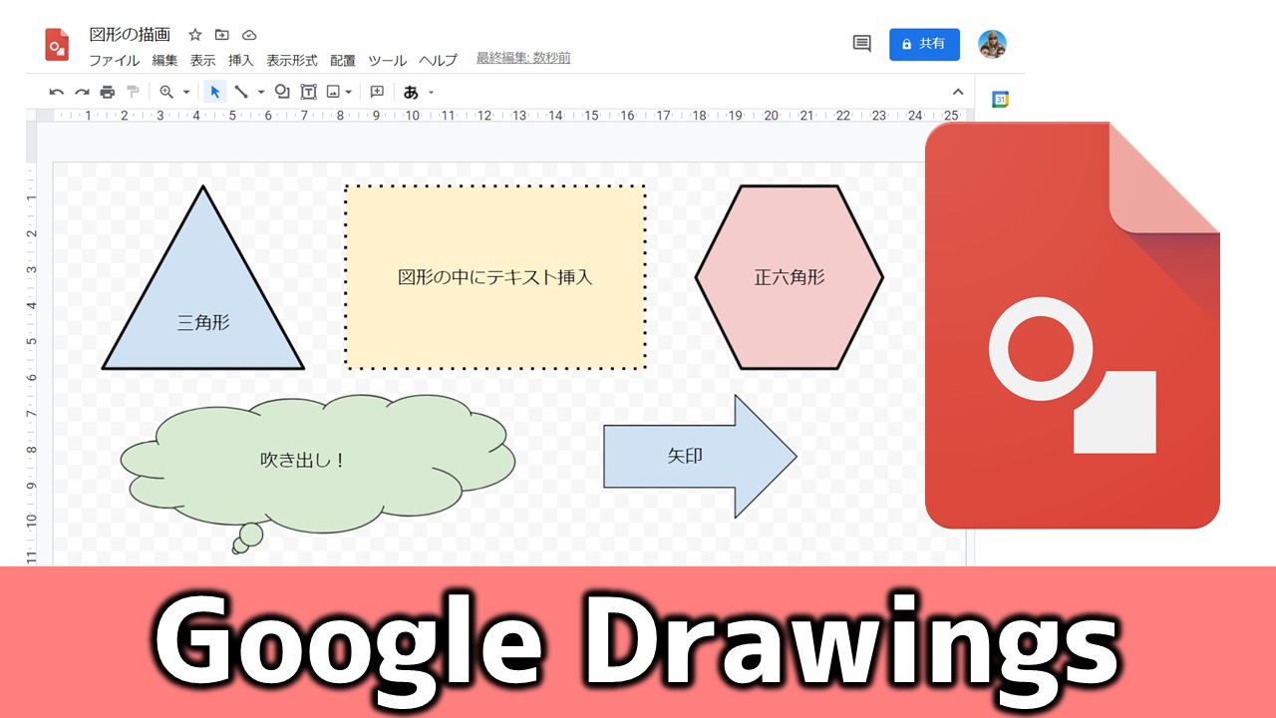Open the shape tool
This screenshot has width=1276, height=718.
pos(282,92)
